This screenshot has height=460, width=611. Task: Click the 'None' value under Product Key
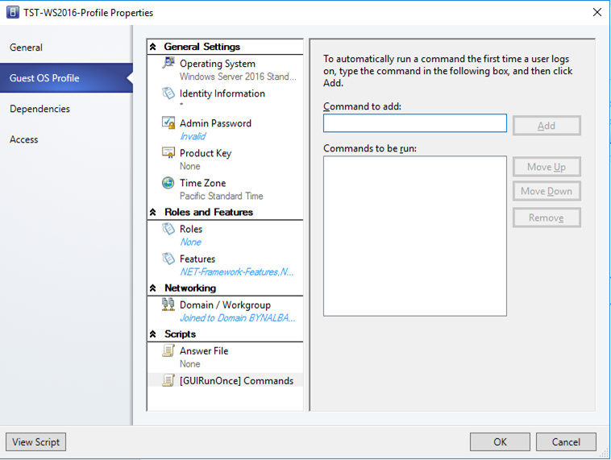pyautogui.click(x=189, y=166)
